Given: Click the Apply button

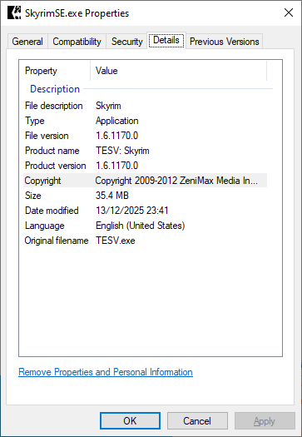Looking at the screenshot, I should [x=265, y=421].
